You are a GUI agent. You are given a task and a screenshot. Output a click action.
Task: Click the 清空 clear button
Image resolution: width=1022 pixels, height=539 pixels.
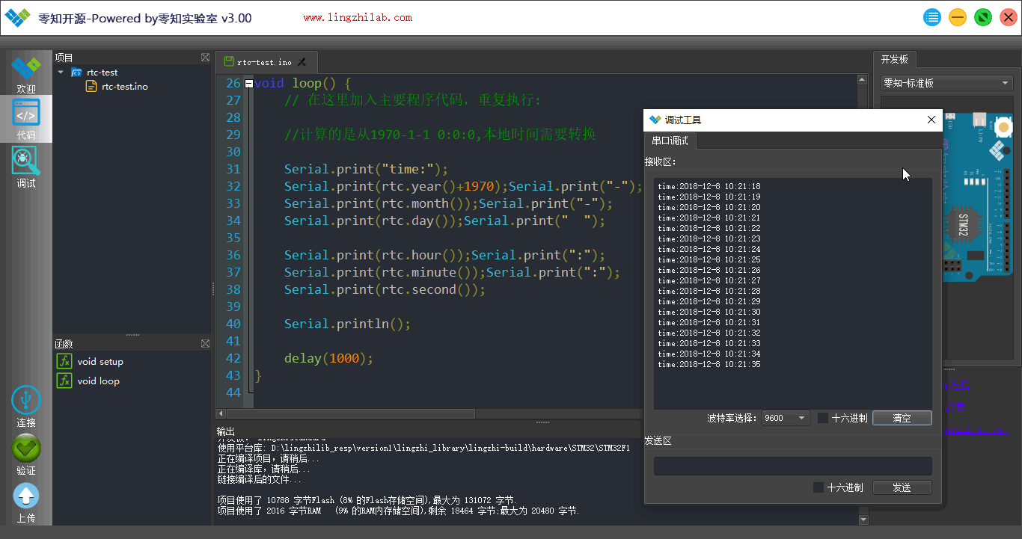(x=902, y=418)
